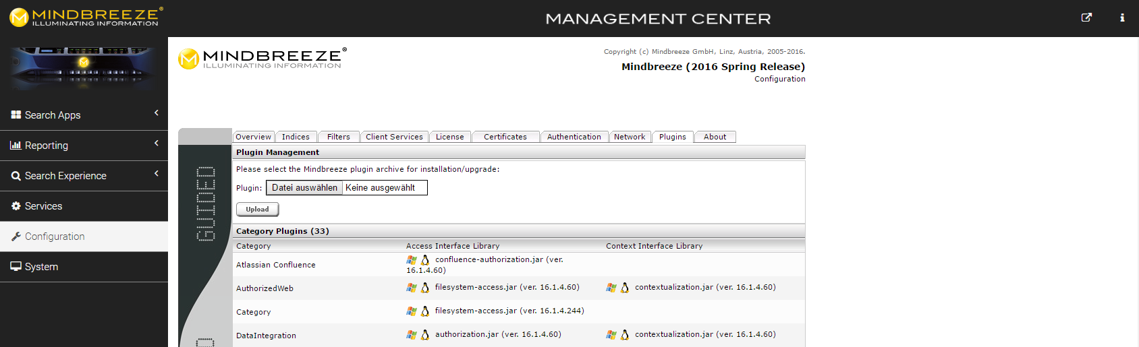Viewport: 1139px width, 347px height.
Task: Click the Atlassian Confluence category row
Action: (518, 265)
